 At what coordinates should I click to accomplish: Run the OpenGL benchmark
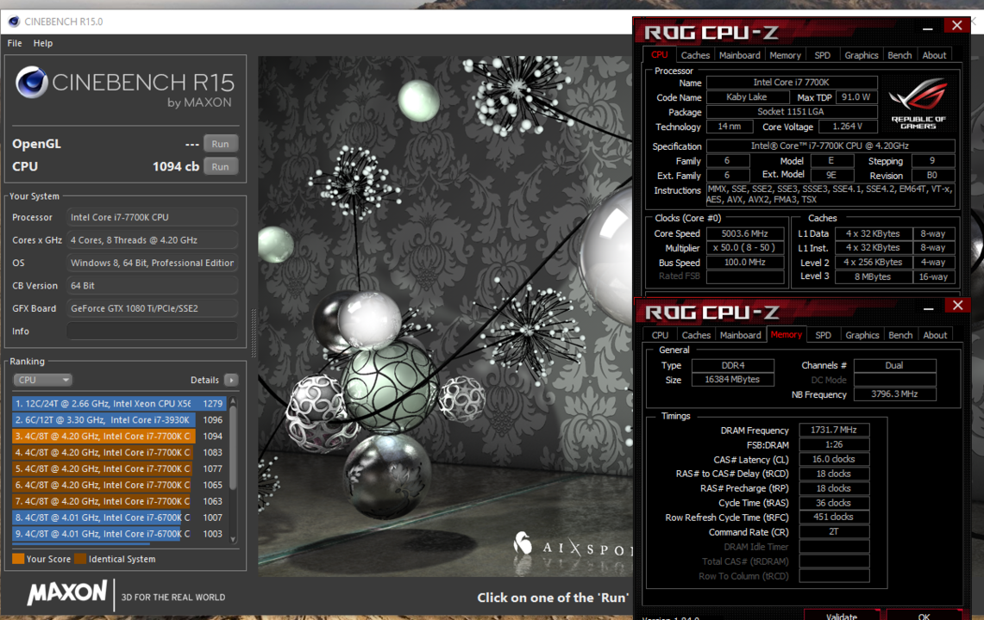[x=220, y=144]
